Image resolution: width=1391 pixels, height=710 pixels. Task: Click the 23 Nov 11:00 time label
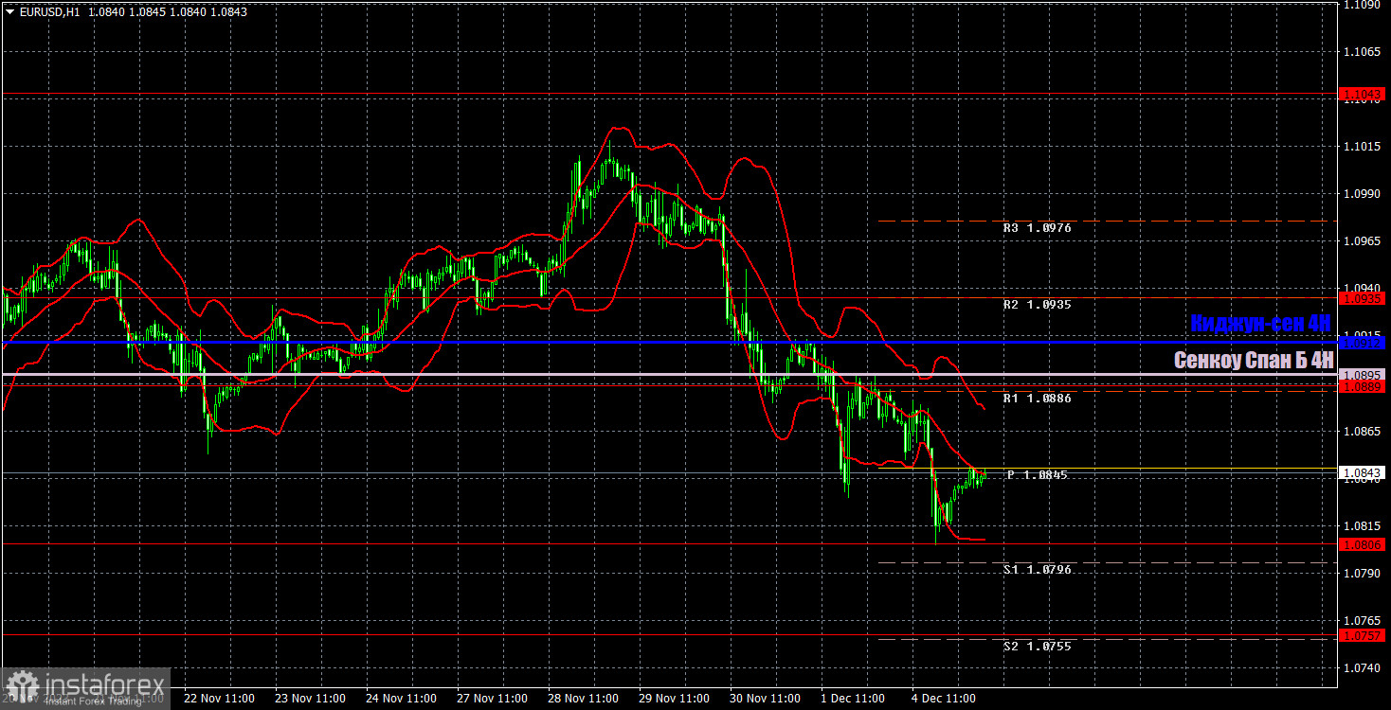(x=310, y=698)
